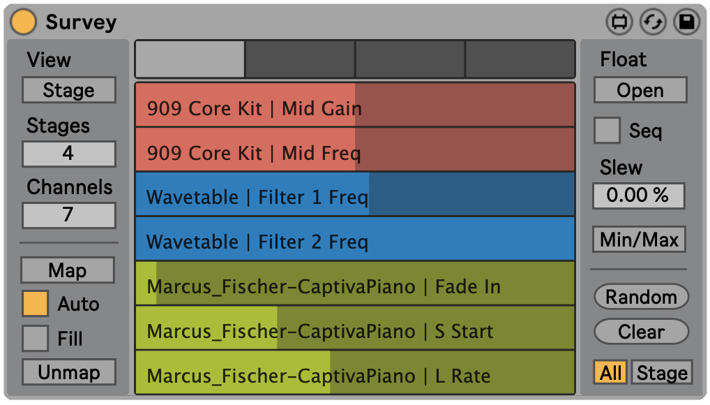This screenshot has height=405, width=710.
Task: Select the first stage tab
Action: [190, 59]
